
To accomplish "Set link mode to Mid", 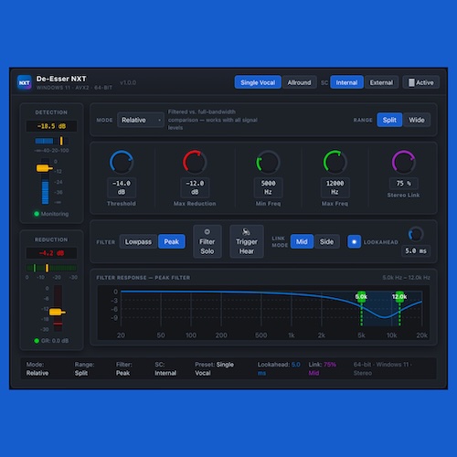I will (302, 242).
